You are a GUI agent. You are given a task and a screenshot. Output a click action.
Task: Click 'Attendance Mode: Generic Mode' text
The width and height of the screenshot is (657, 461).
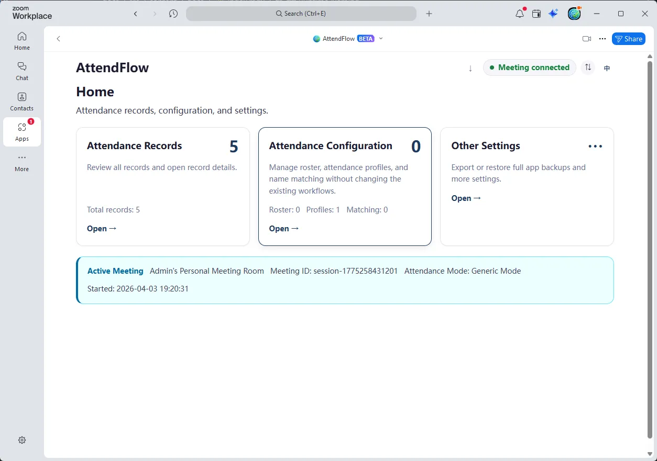coord(463,271)
